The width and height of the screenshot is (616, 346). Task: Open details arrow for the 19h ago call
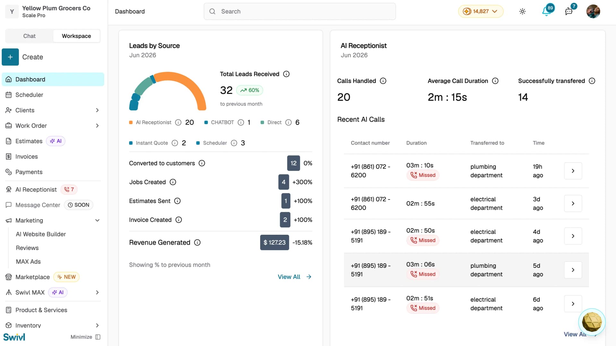573,171
